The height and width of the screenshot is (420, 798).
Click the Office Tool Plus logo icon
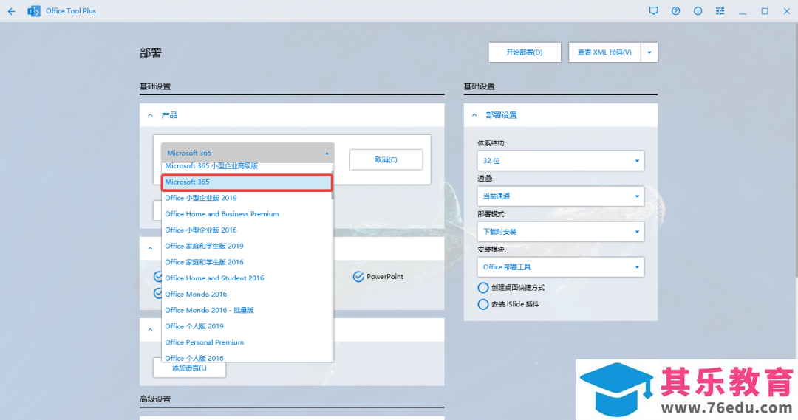coord(34,10)
